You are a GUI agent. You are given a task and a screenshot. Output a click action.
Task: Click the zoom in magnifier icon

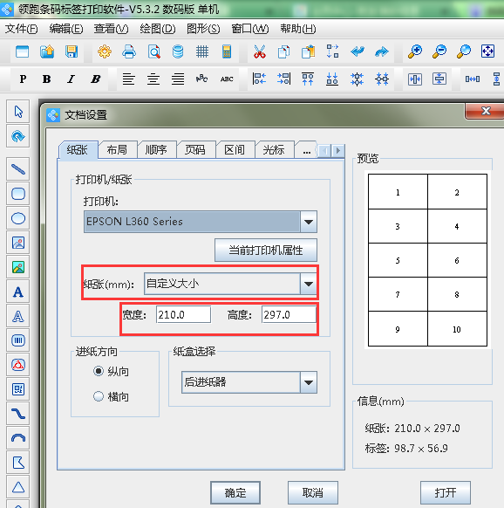(x=415, y=51)
